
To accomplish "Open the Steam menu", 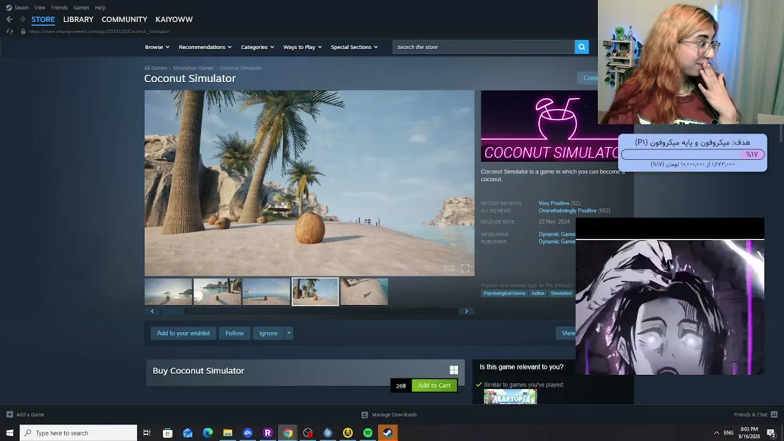I will tap(21, 7).
